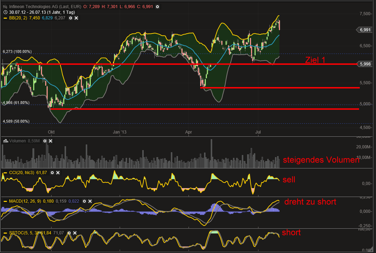376x253 pixels.
Task: Click the yellow CCI line color marker
Action: coord(5,173)
